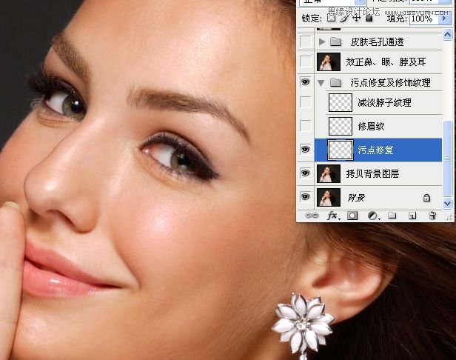Create a new group with folder icon

pyautogui.click(x=392, y=216)
